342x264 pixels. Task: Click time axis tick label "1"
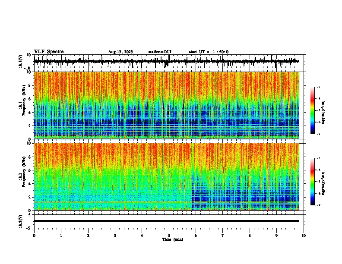(x=61, y=236)
